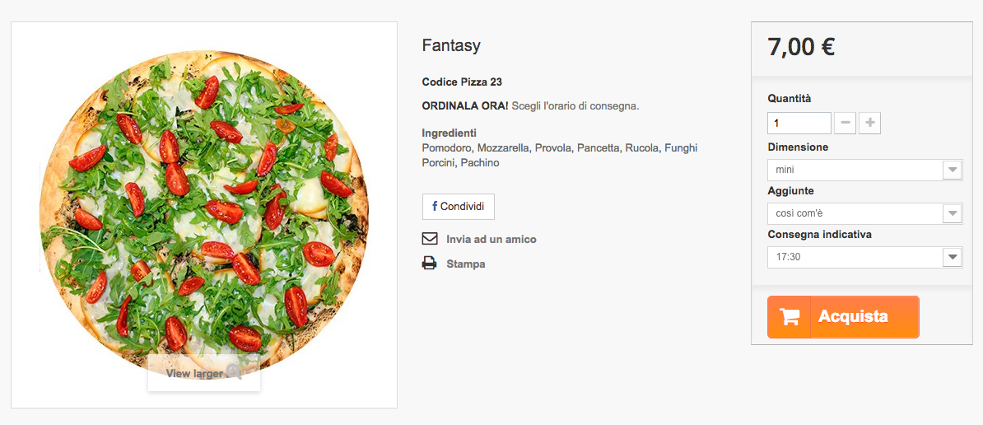Expand the Aggiunte dropdown

click(x=864, y=213)
